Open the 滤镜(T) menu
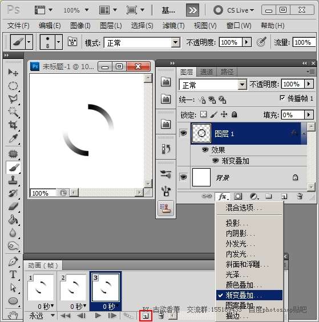 click(173, 26)
